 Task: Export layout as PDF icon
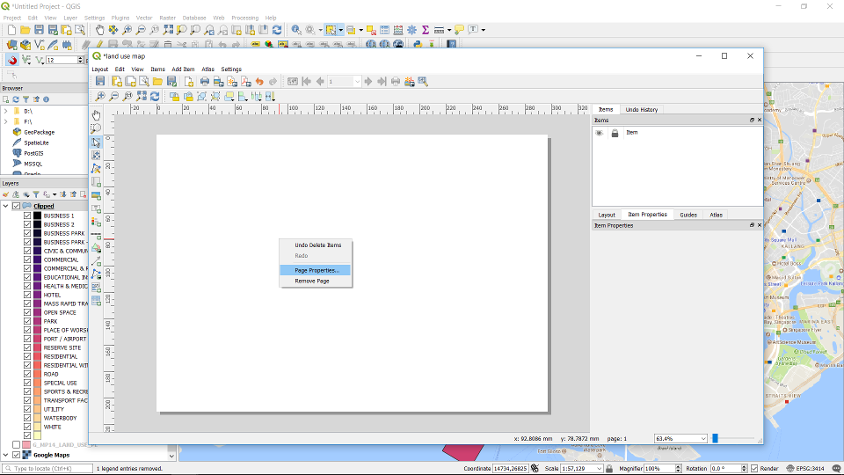click(245, 82)
